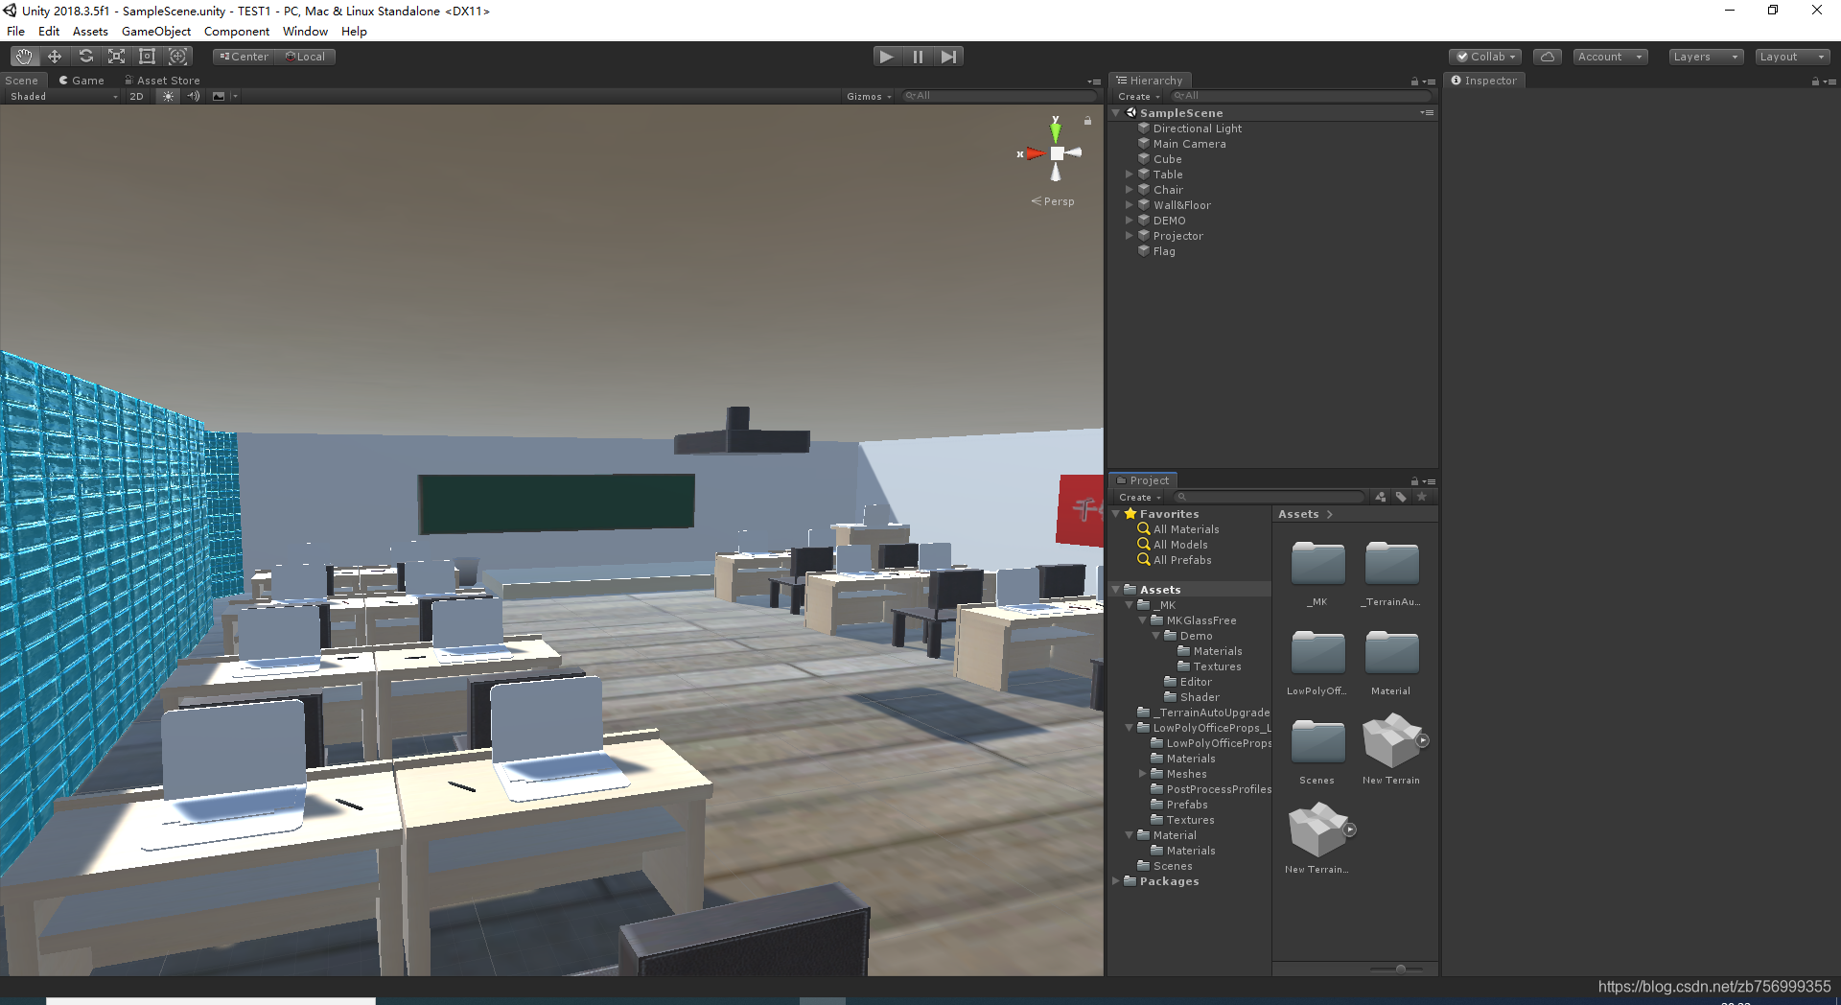Screen dimensions: 1841x1005
Task: Toggle Local handle rotation
Action: pyautogui.click(x=306, y=57)
